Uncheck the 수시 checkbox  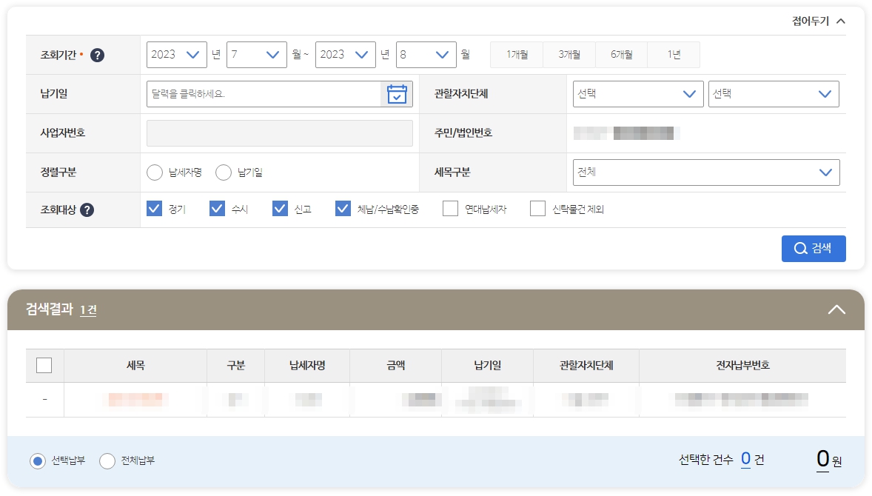[217, 209]
